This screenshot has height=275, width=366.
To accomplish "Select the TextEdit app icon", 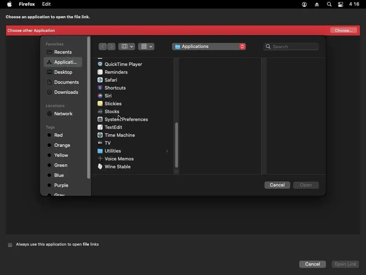I will pos(100,127).
